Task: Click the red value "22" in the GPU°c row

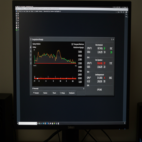Action: click(x=104, y=63)
